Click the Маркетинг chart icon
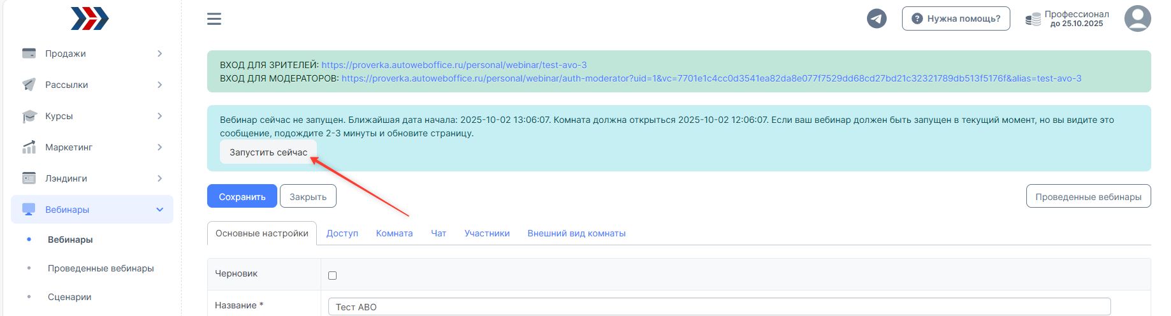The height and width of the screenshot is (316, 1171). click(29, 147)
